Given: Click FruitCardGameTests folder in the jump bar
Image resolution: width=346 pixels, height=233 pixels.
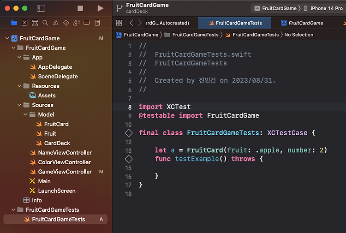Looking at the screenshot, I should (x=191, y=35).
